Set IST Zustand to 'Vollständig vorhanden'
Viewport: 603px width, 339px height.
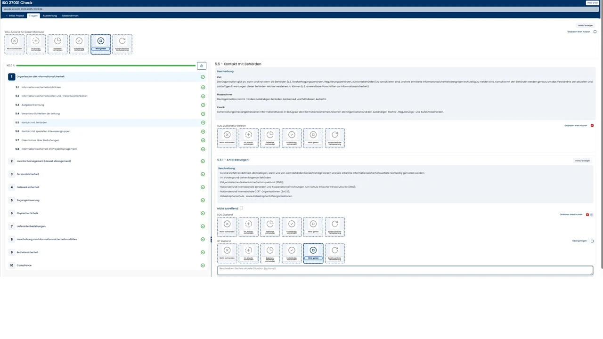(292, 253)
